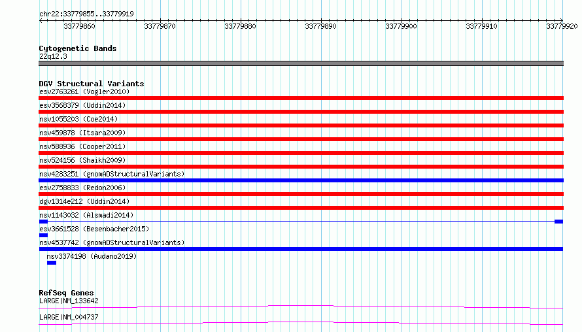Click the left arrowhead of the ruler
This screenshot has width=582, height=332.
click(x=41, y=20)
